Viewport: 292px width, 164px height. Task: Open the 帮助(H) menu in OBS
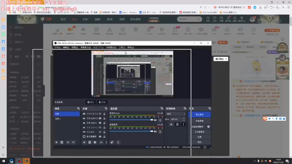131,47
